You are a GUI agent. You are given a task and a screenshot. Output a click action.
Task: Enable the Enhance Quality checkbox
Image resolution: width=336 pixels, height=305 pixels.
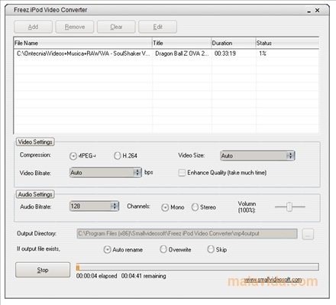click(x=182, y=173)
